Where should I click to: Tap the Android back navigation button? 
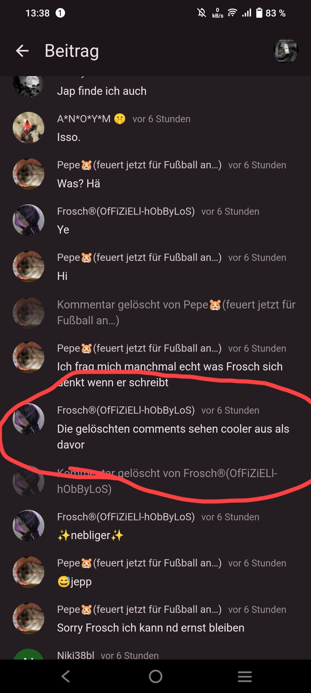point(66,676)
